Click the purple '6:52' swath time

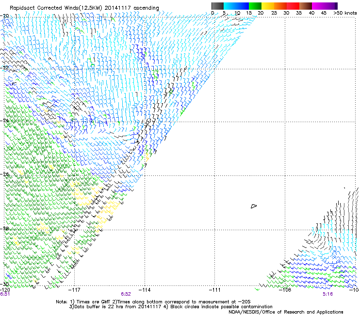[126, 294]
